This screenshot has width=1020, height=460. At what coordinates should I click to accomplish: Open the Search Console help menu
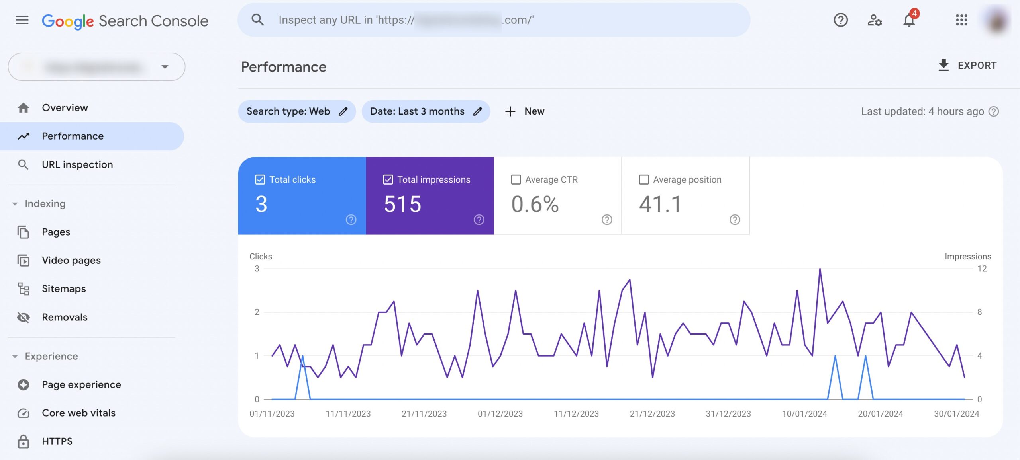(x=840, y=19)
